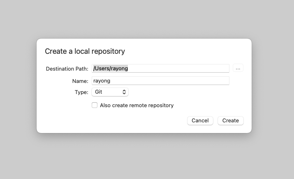Viewport: 294px width, 179px height.
Task: Enable Also create remote repository checkbox
Action: pyautogui.click(x=95, y=105)
